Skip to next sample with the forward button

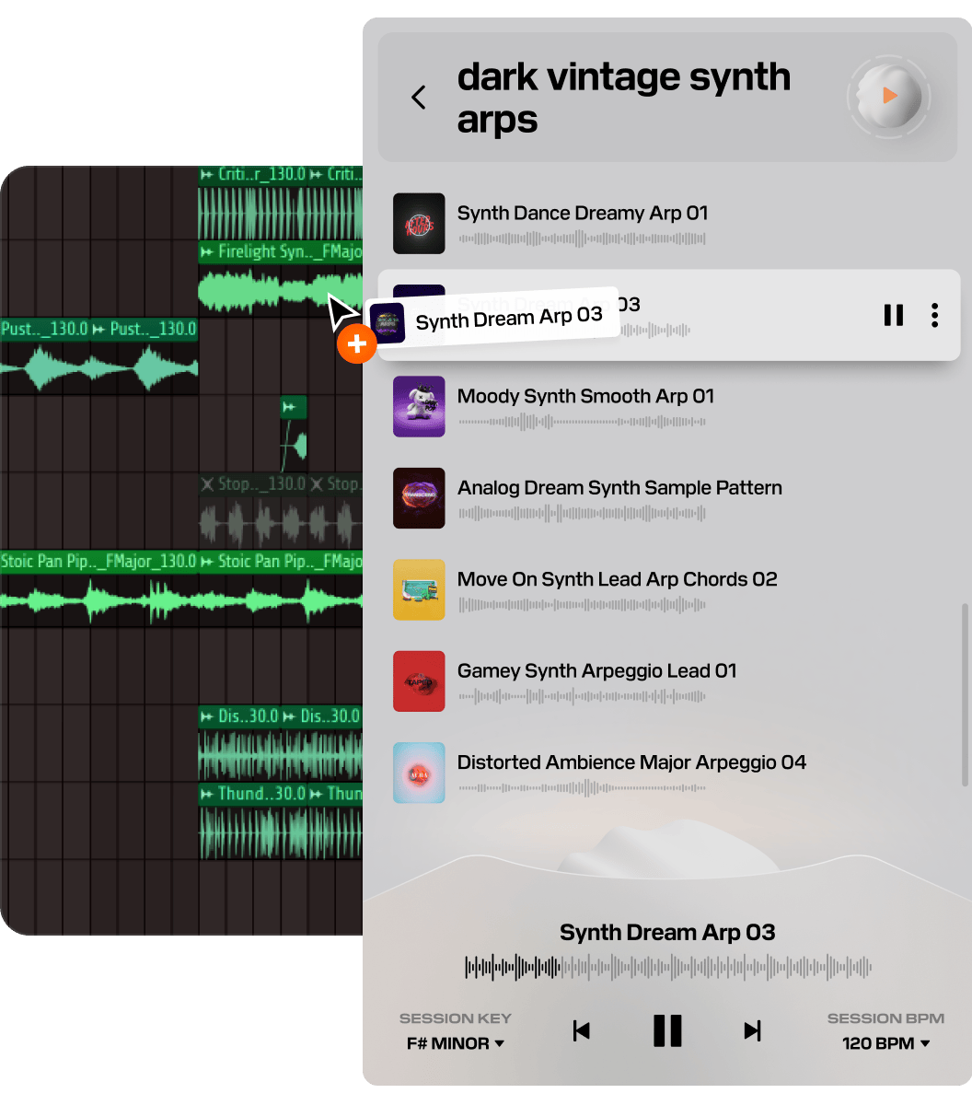[751, 1030]
